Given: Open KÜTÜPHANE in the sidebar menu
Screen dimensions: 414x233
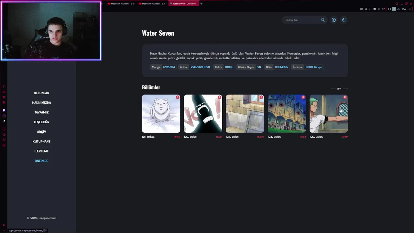Looking at the screenshot, I should (x=41, y=141).
